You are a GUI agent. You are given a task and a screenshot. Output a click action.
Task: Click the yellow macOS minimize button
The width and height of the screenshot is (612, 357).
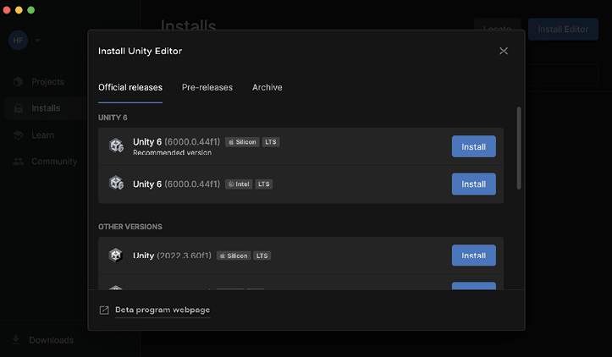click(19, 10)
